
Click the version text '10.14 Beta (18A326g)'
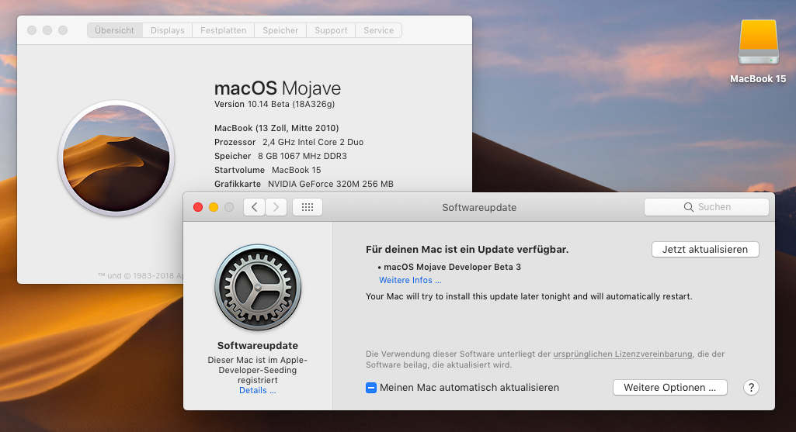click(291, 104)
